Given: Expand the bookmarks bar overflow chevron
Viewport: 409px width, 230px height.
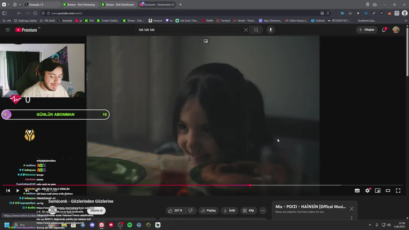Looking at the screenshot, I should coord(406,20).
